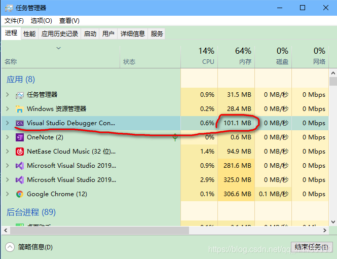Open the 文件(F) menu
The width and height of the screenshot is (337, 259).
pyautogui.click(x=14, y=21)
